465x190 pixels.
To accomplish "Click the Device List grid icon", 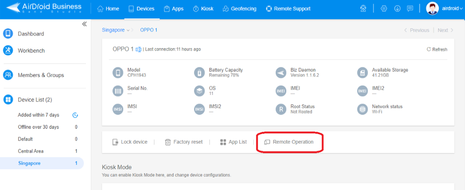I will 8,100.
